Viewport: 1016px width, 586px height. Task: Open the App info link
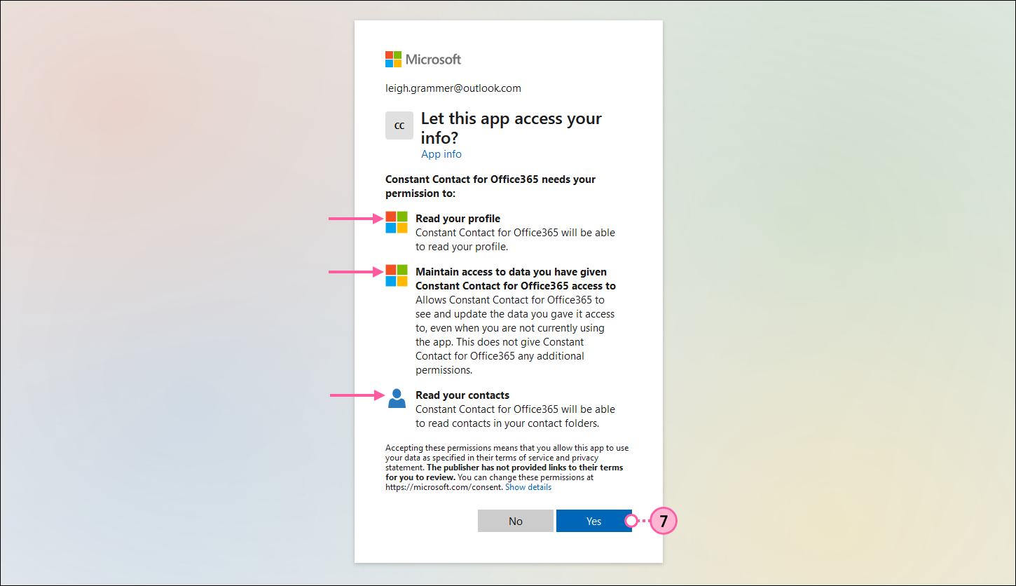click(441, 154)
